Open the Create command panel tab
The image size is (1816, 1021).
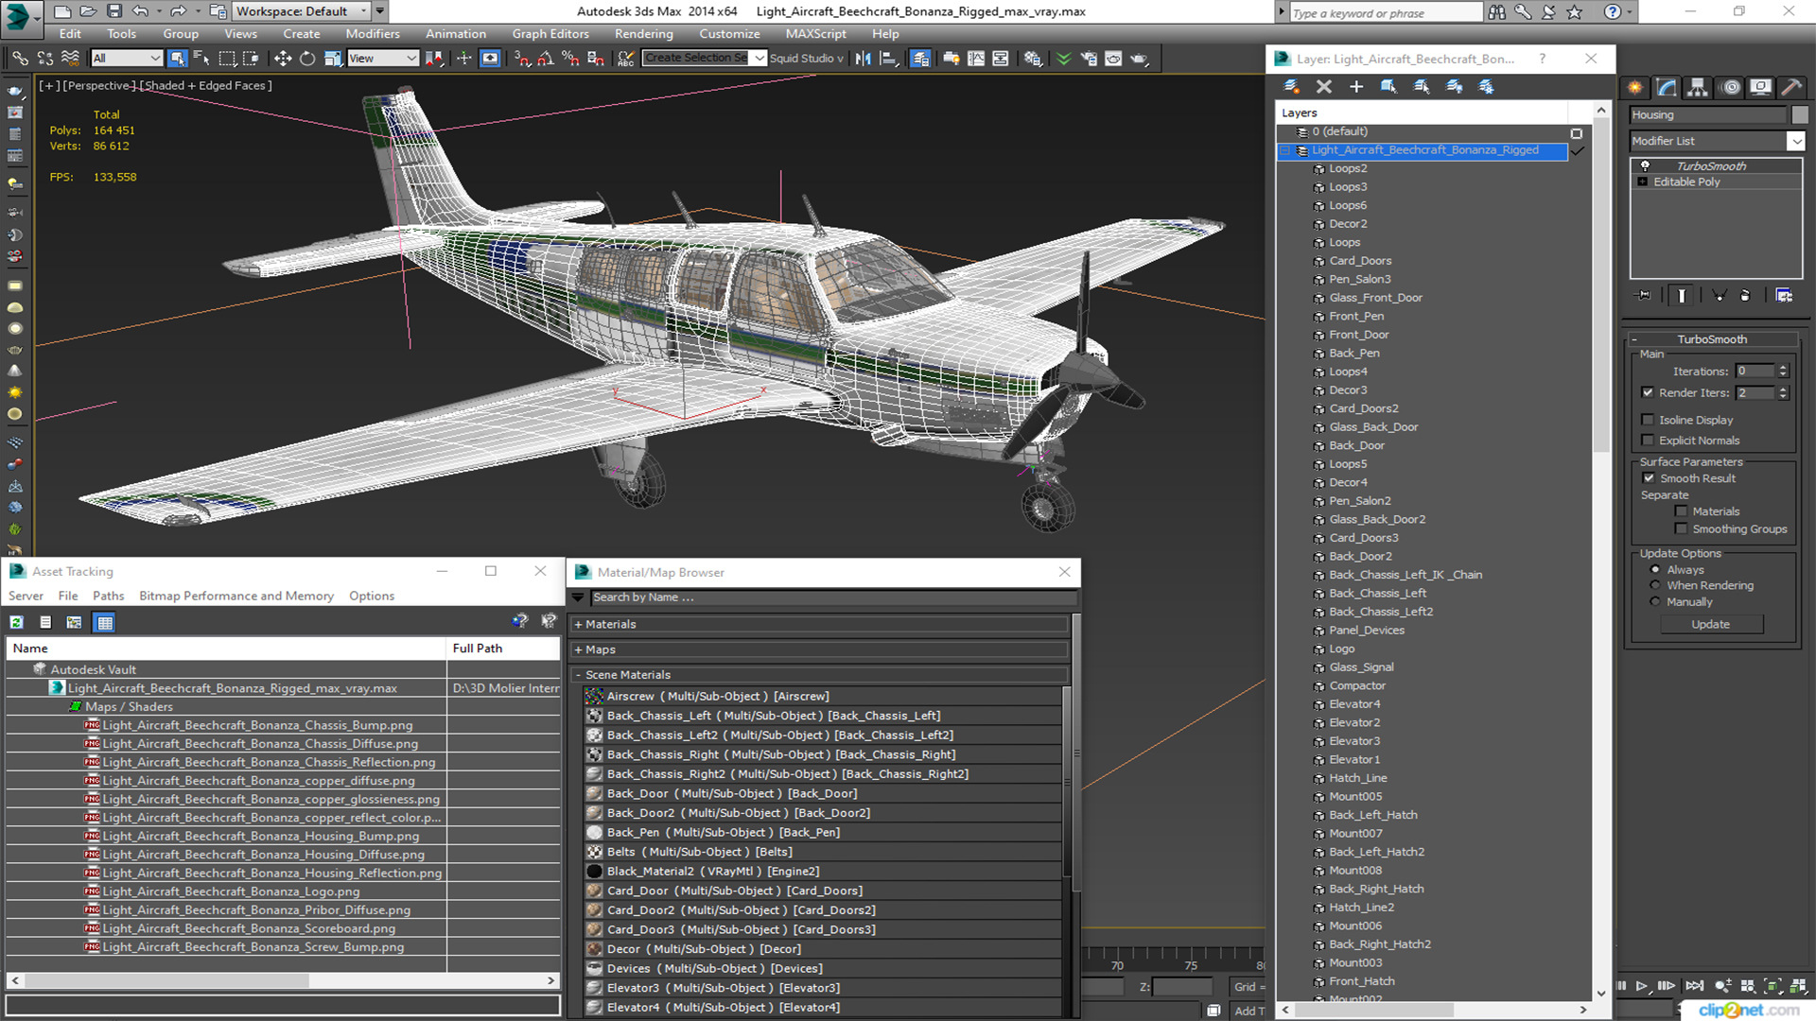1635,87
